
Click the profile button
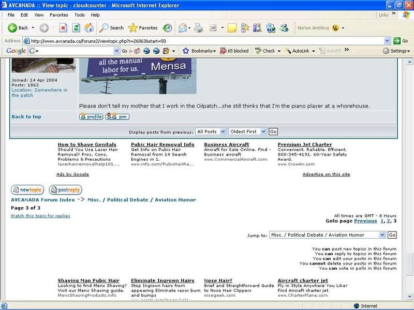click(x=91, y=117)
